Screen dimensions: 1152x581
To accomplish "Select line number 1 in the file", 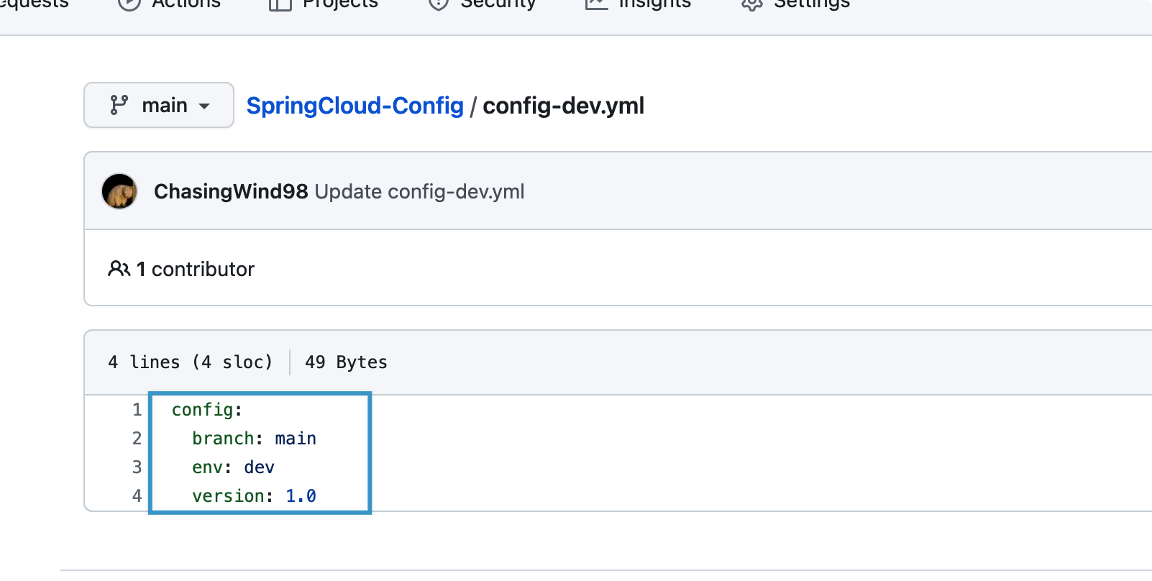I will pyautogui.click(x=137, y=410).
